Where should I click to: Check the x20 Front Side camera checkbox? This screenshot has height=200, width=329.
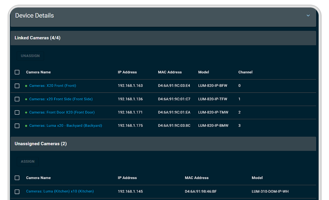pyautogui.click(x=17, y=99)
